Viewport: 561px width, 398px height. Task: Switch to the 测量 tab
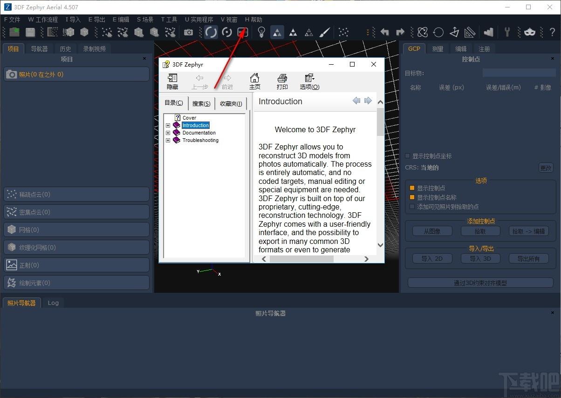click(437, 49)
